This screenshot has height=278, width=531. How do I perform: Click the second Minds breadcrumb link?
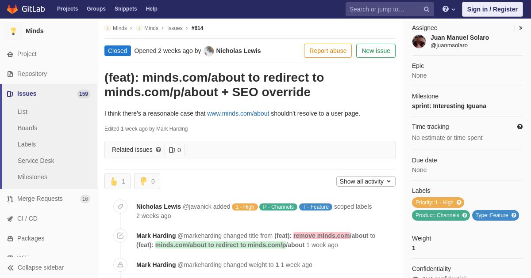151,28
